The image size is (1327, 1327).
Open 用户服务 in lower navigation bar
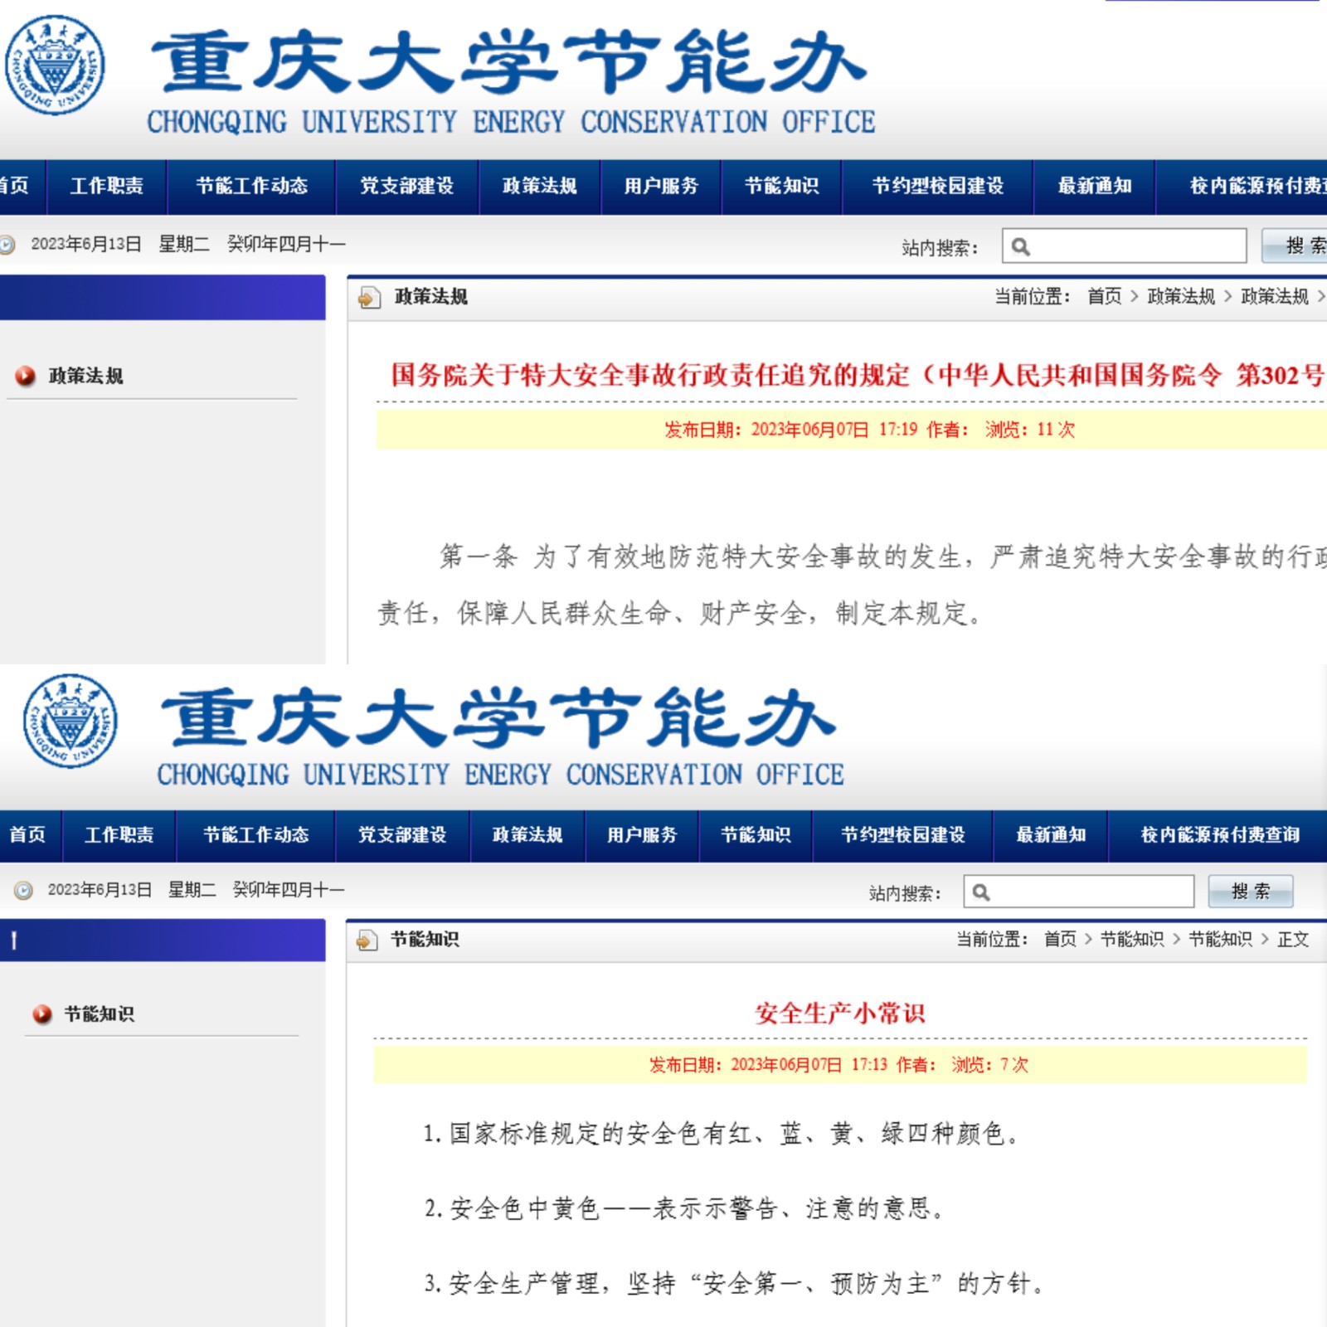tap(642, 834)
